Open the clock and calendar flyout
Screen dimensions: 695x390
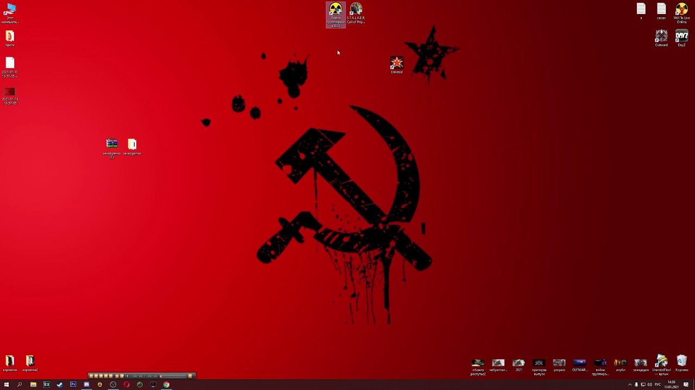click(672, 385)
